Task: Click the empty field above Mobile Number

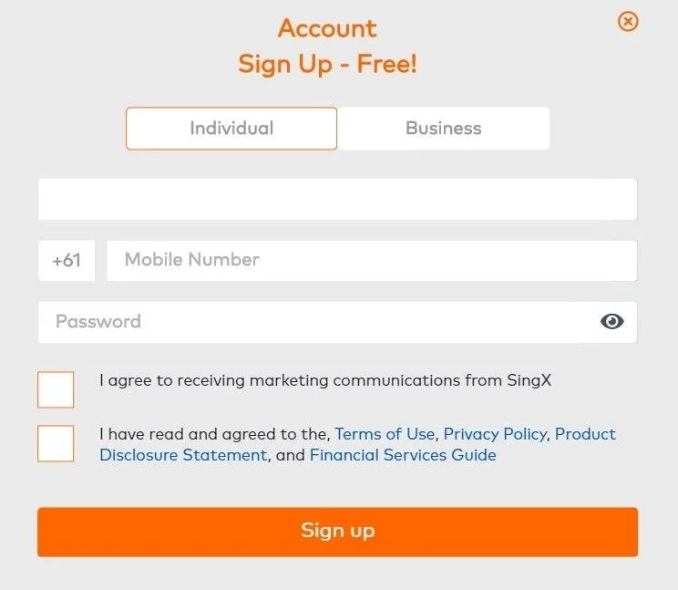Action: (337, 199)
